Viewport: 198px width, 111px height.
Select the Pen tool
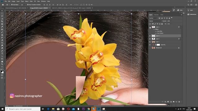pyautogui.click(x=2, y=51)
